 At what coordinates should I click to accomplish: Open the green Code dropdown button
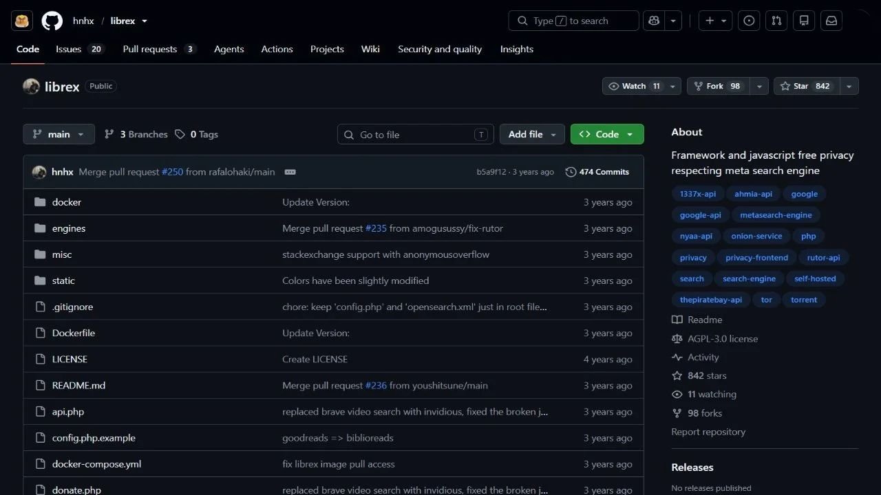click(607, 134)
